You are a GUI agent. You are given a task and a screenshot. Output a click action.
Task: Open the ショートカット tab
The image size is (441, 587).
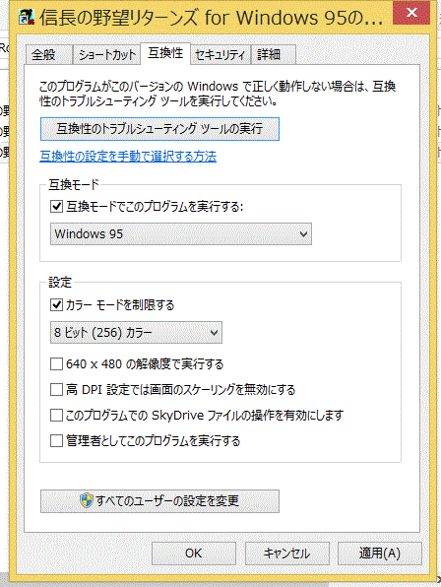(x=106, y=54)
